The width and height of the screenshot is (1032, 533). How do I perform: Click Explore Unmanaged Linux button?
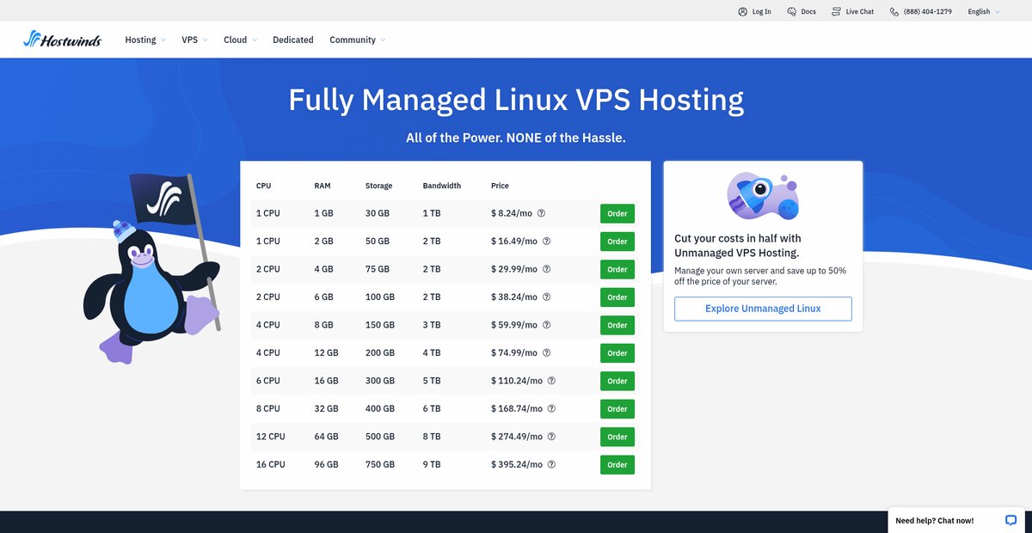pyautogui.click(x=763, y=309)
